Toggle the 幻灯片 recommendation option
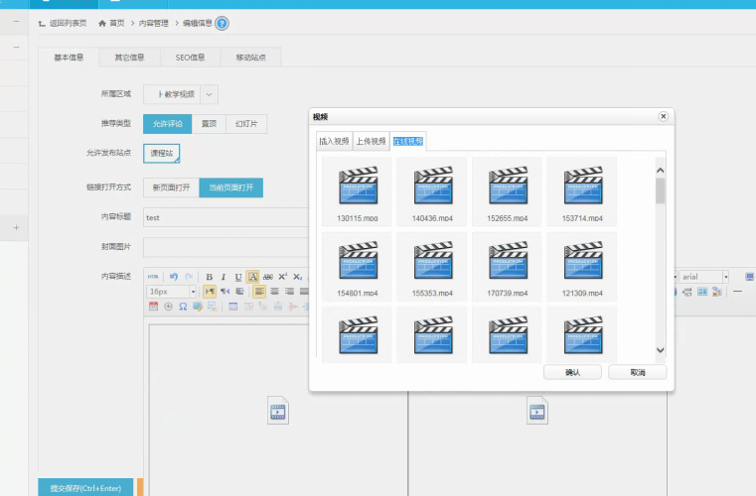Screen dimensions: 756x496 pos(244,124)
